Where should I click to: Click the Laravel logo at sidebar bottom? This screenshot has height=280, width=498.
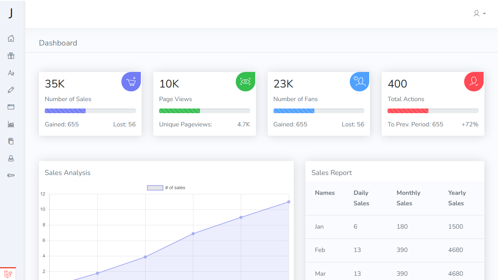tap(9, 274)
